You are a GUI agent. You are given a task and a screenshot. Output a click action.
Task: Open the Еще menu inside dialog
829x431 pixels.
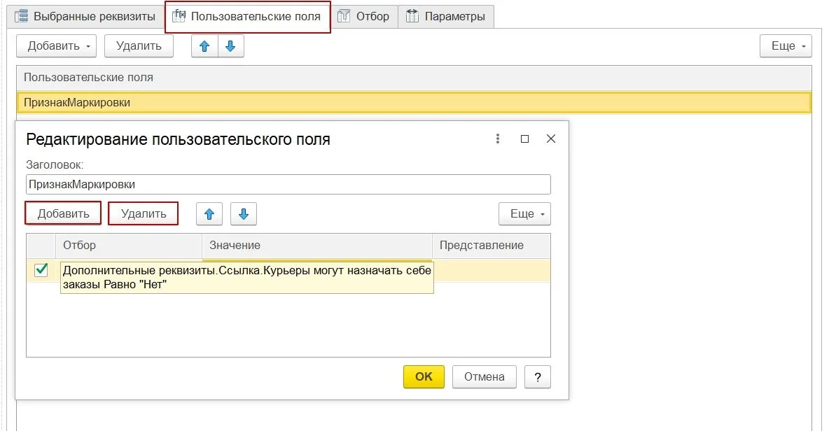[524, 214]
